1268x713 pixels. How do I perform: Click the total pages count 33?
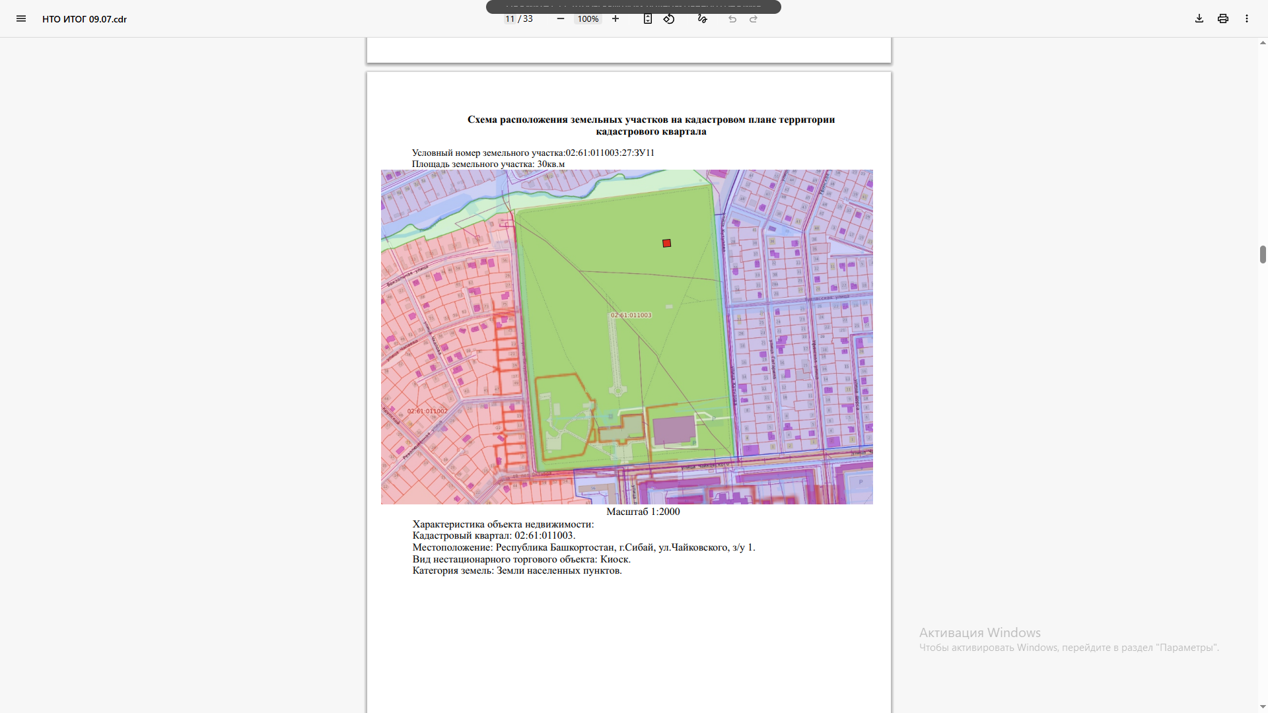(528, 19)
